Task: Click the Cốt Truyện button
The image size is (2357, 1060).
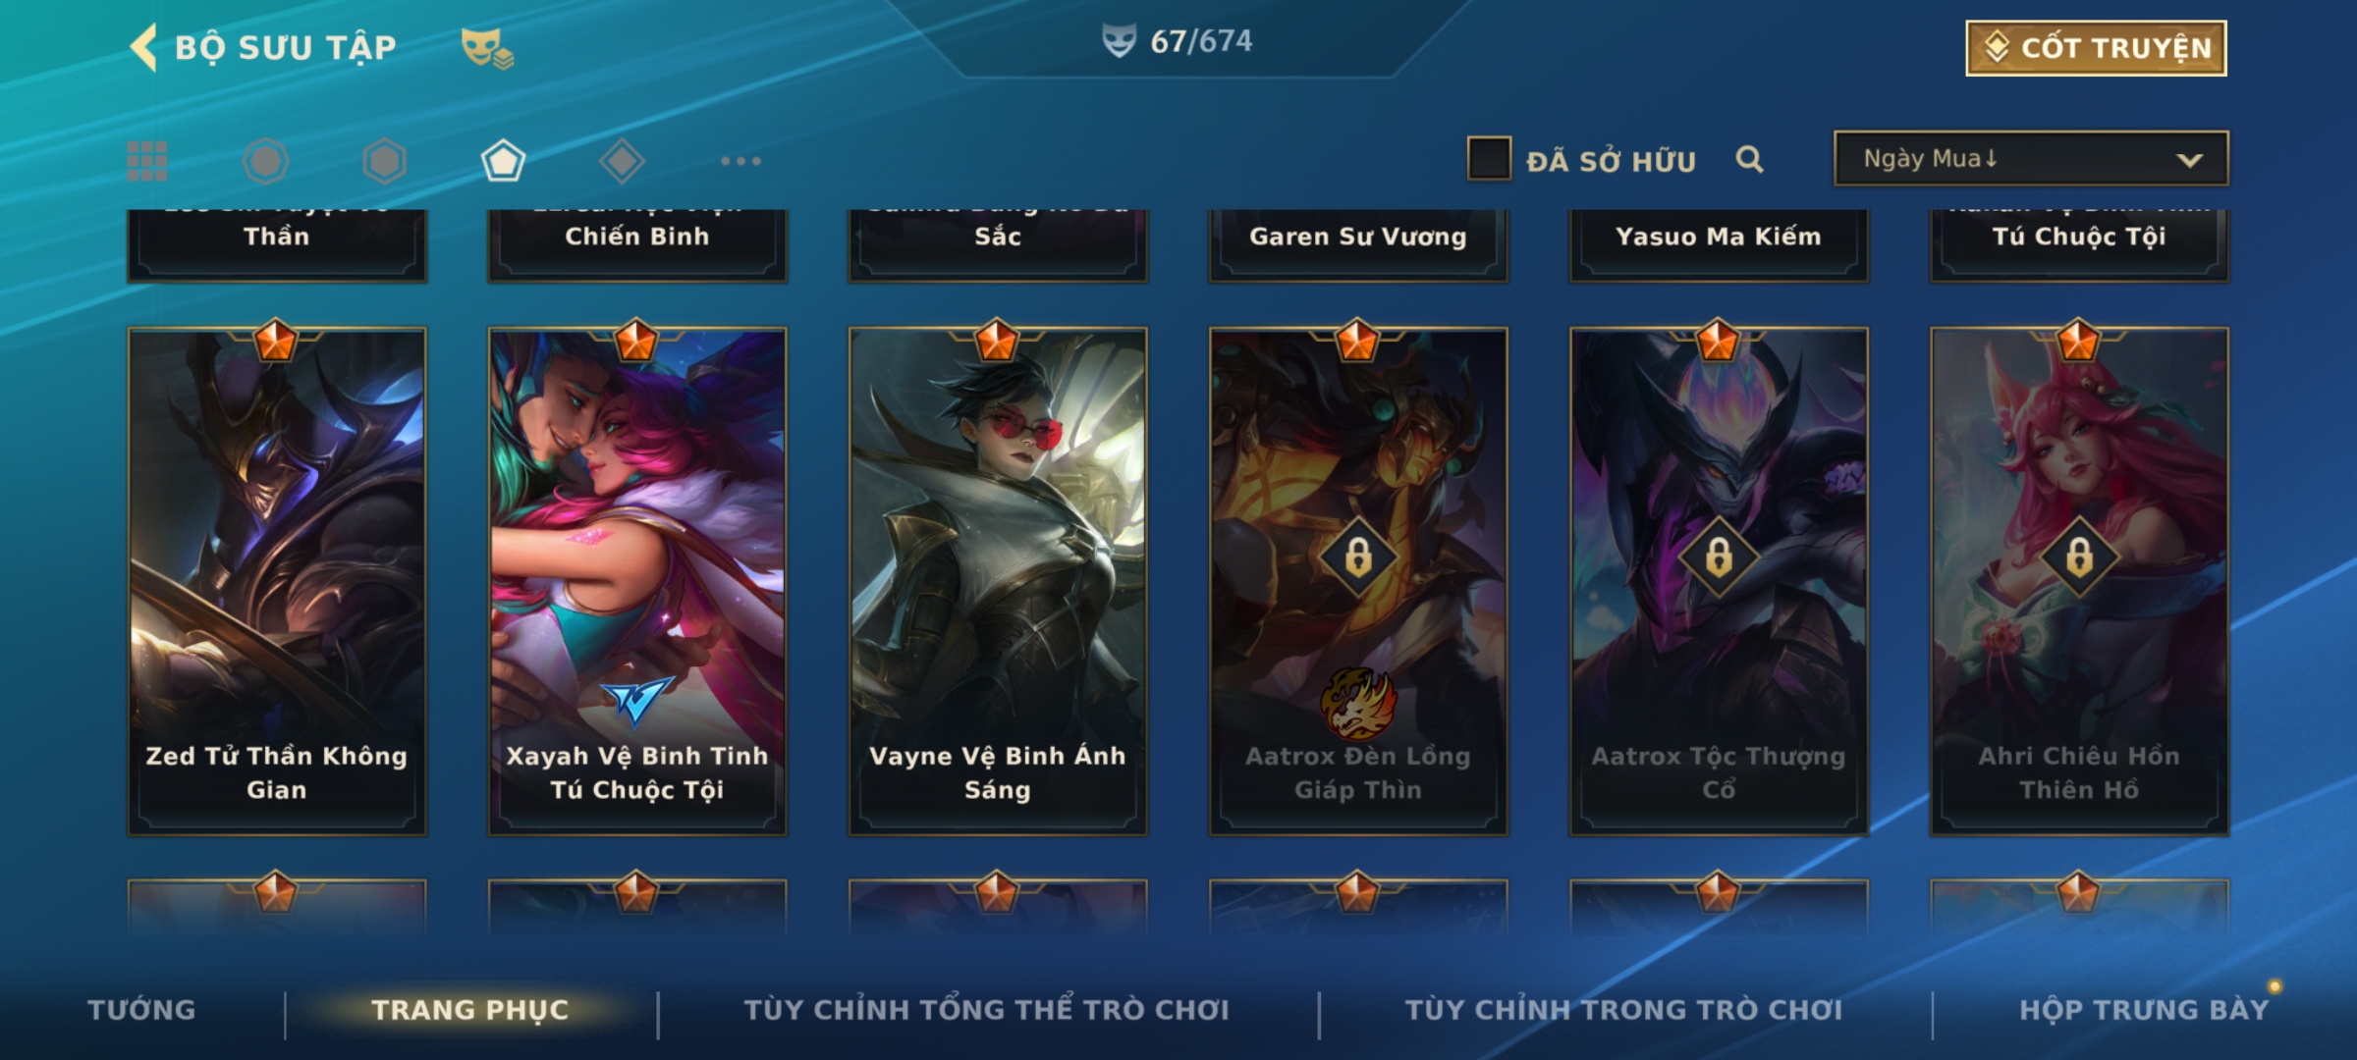Action: pyautogui.click(x=2096, y=48)
